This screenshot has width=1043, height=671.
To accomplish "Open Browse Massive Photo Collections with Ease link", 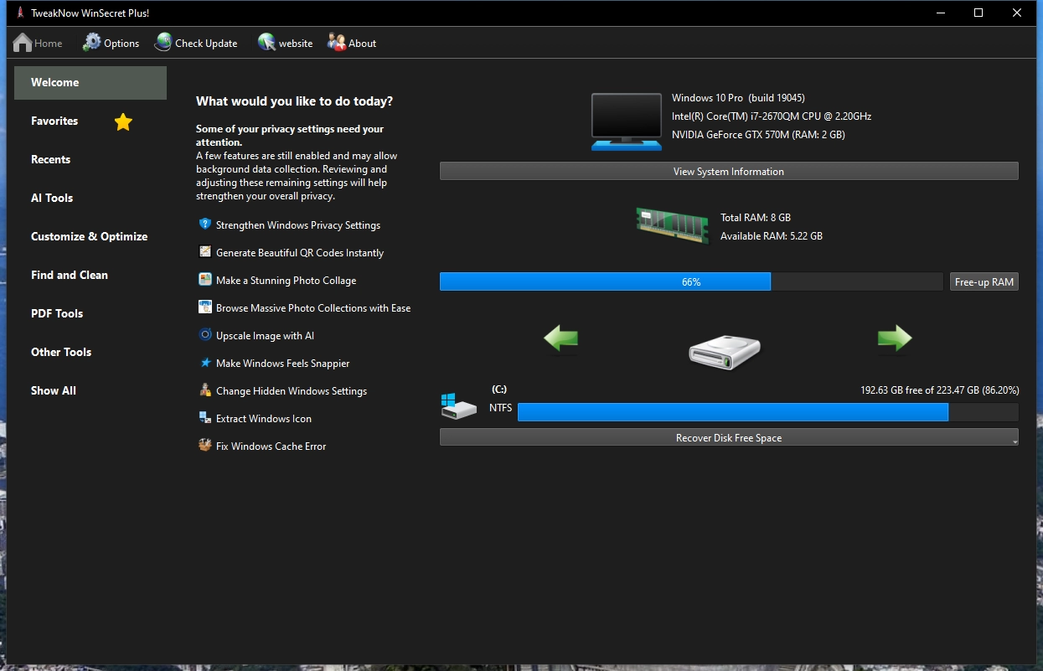I will [x=313, y=308].
